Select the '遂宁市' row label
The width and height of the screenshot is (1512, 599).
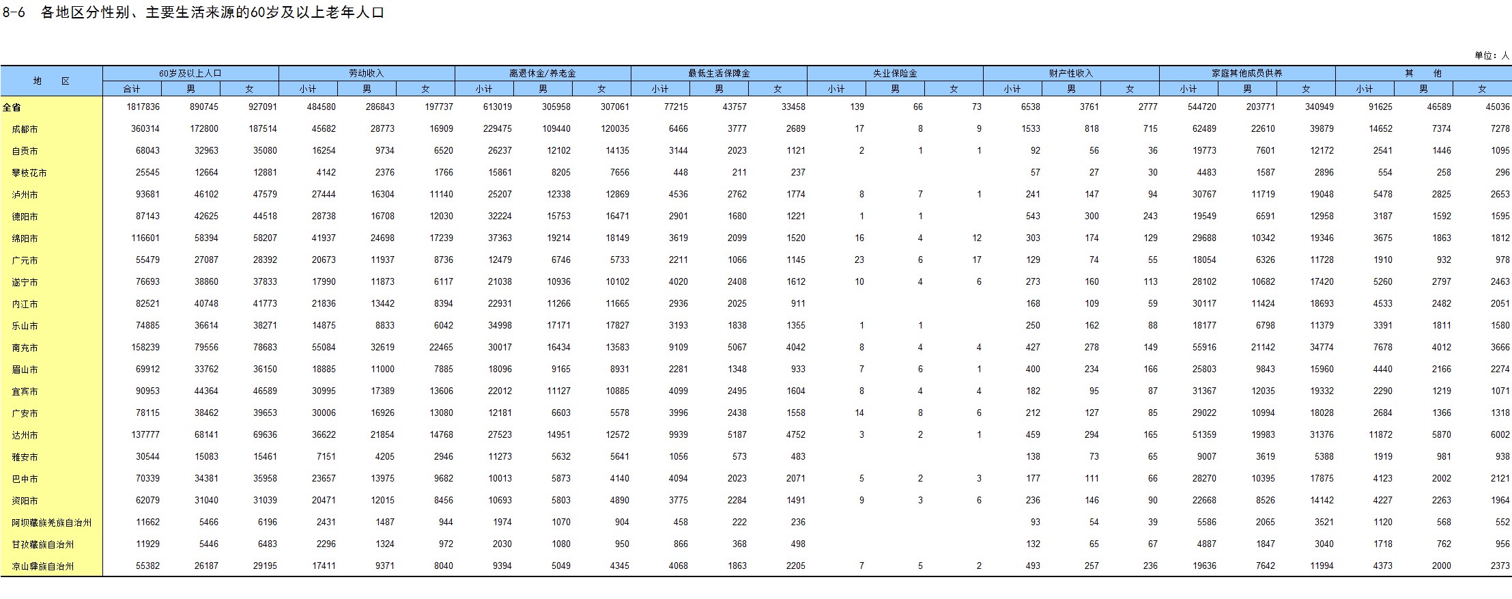pos(25,282)
